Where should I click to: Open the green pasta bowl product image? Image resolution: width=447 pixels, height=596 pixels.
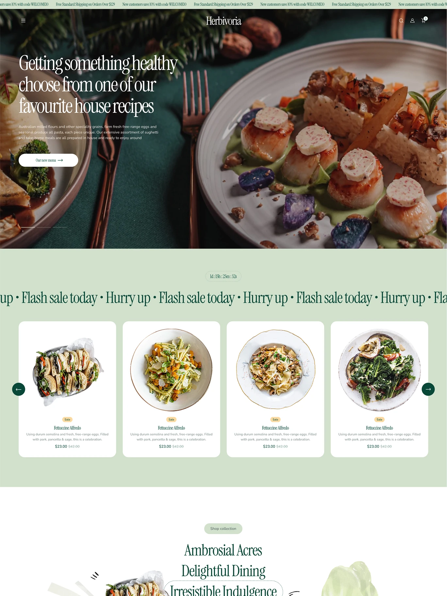171,370
